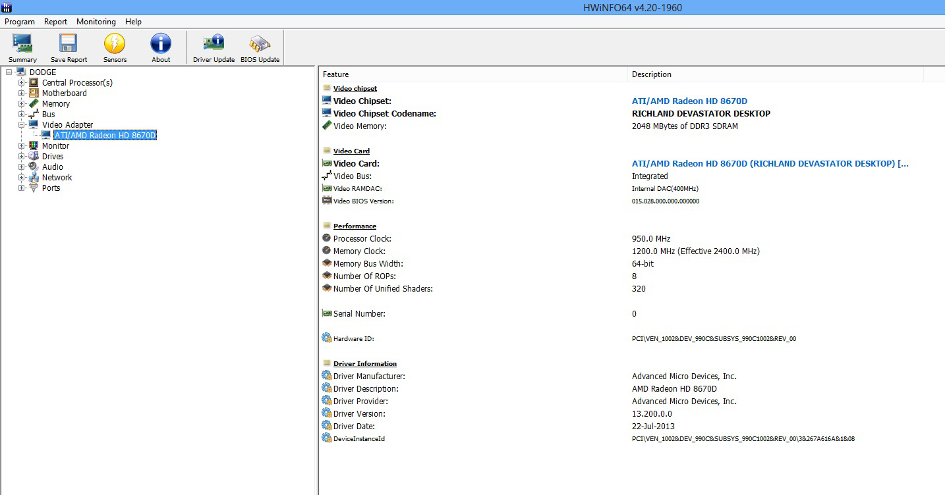This screenshot has width=945, height=495.
Task: Click the Driver Version 13.200.0.0 value
Action: pos(652,413)
